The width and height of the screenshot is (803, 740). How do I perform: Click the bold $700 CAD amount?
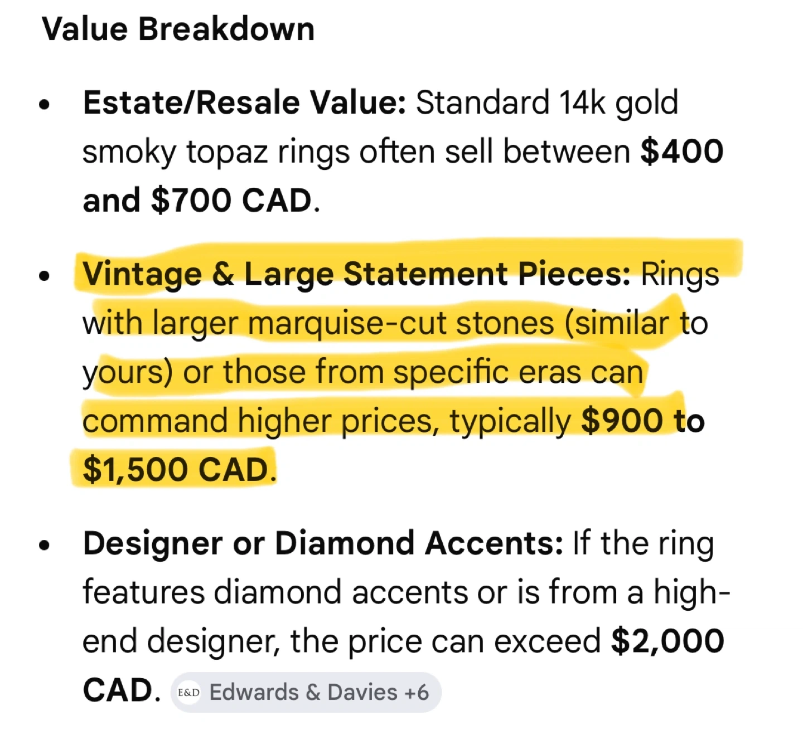[231, 201]
